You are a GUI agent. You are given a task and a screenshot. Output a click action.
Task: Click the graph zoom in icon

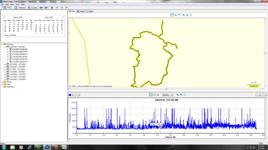pyautogui.click(x=177, y=95)
